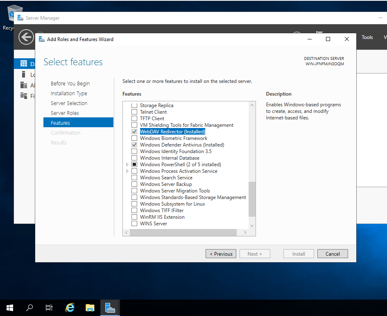Enable Windows Internal Database checkbox
The height and width of the screenshot is (316, 387).
pyautogui.click(x=134, y=158)
